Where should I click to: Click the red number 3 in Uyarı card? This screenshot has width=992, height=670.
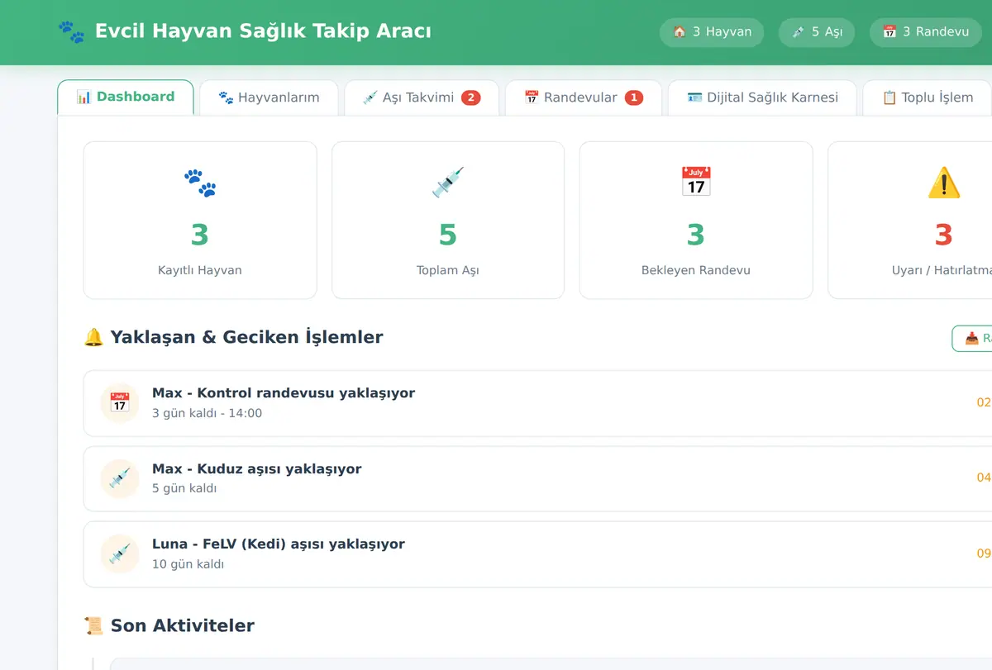[944, 235]
